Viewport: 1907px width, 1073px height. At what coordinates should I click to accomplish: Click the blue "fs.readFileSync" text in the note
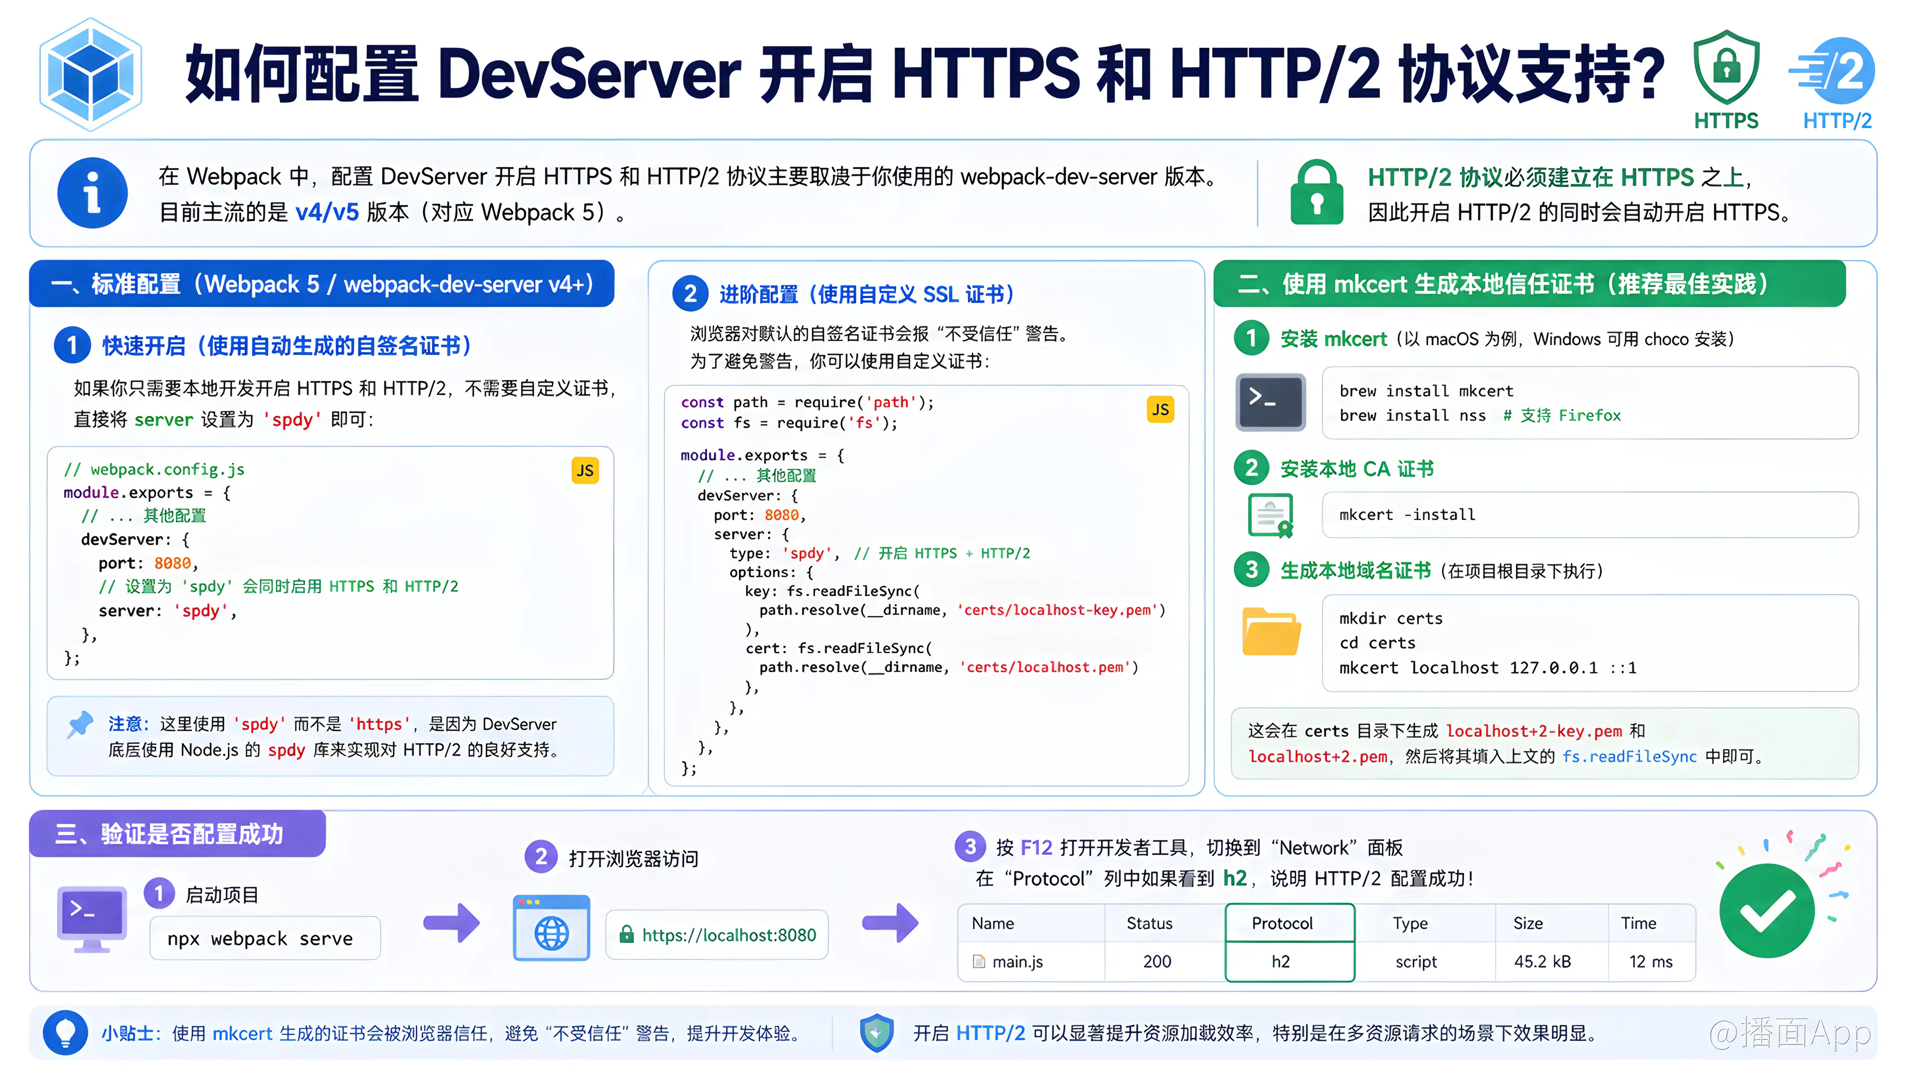coord(1629,756)
